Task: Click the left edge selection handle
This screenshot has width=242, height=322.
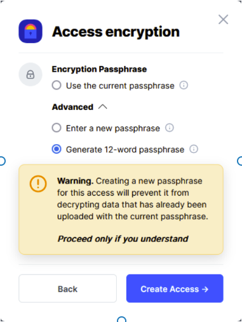Action: tap(3, 161)
